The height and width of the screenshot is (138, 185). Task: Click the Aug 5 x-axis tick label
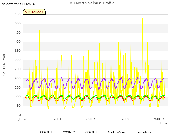91,119
